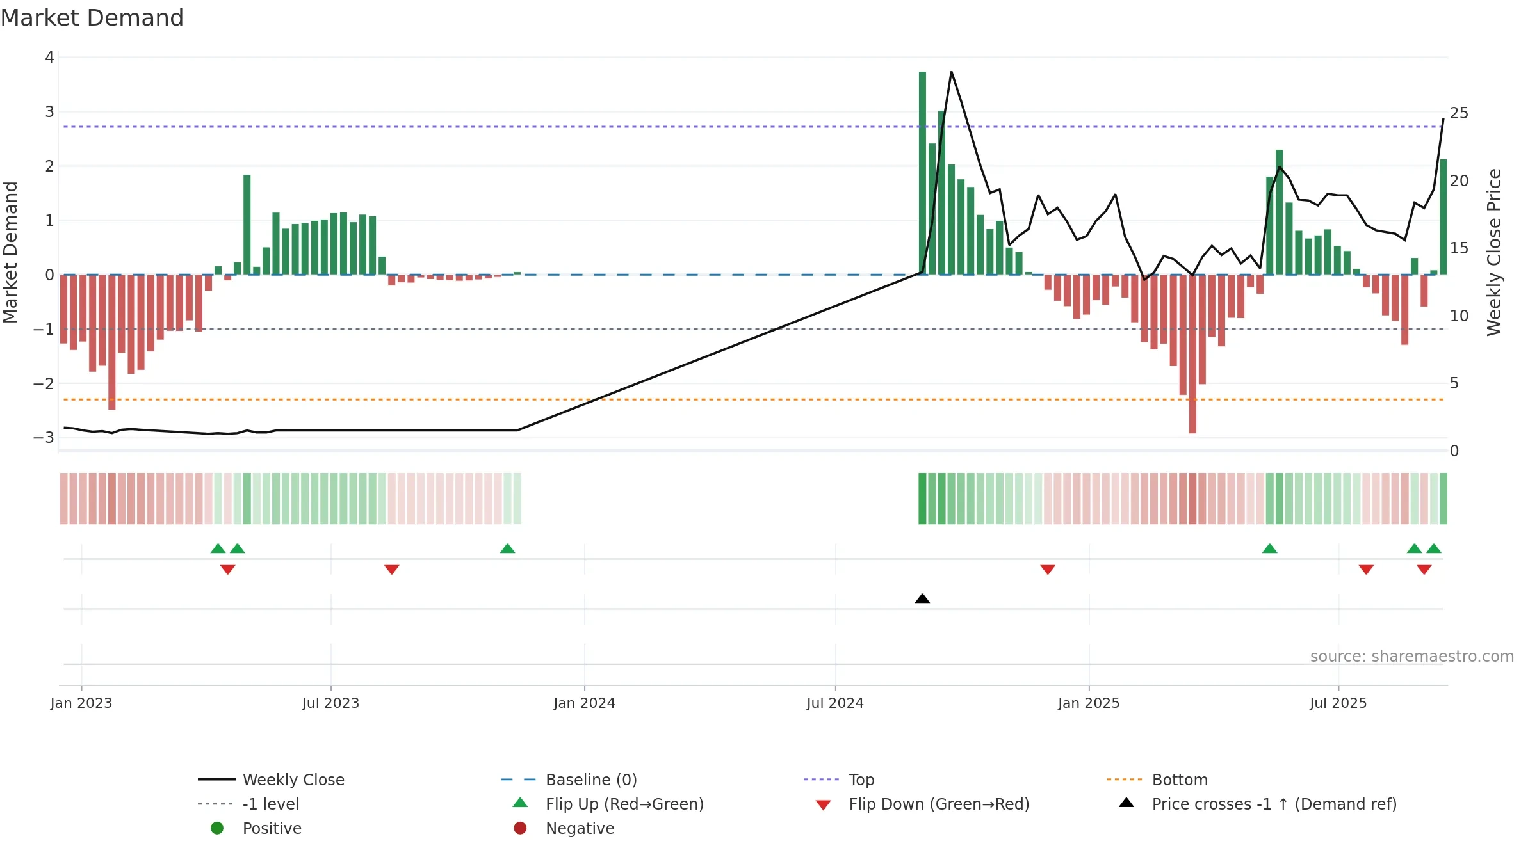The image size is (1537, 864).
Task: Click the flip-up marker near Nov 2023
Action: click(507, 548)
